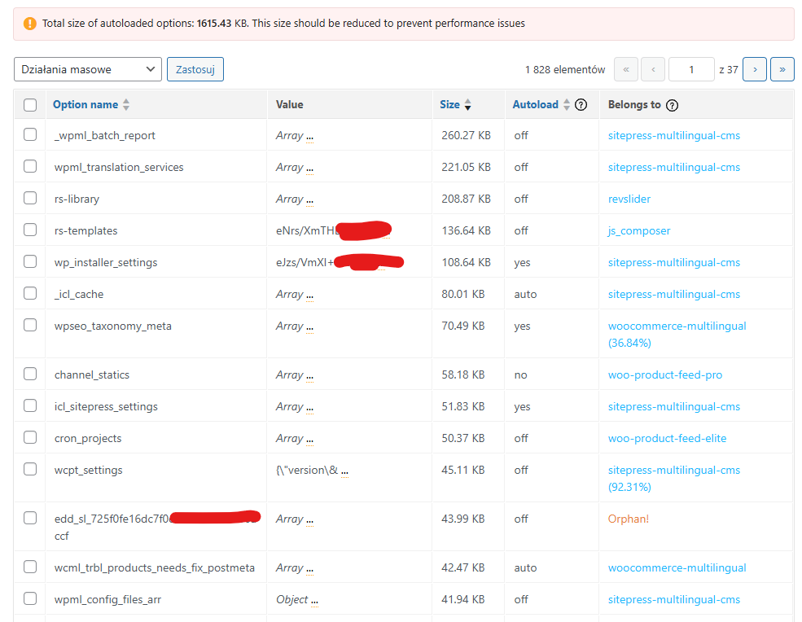Expand the wcpt_settings value ellipsis

344,471
